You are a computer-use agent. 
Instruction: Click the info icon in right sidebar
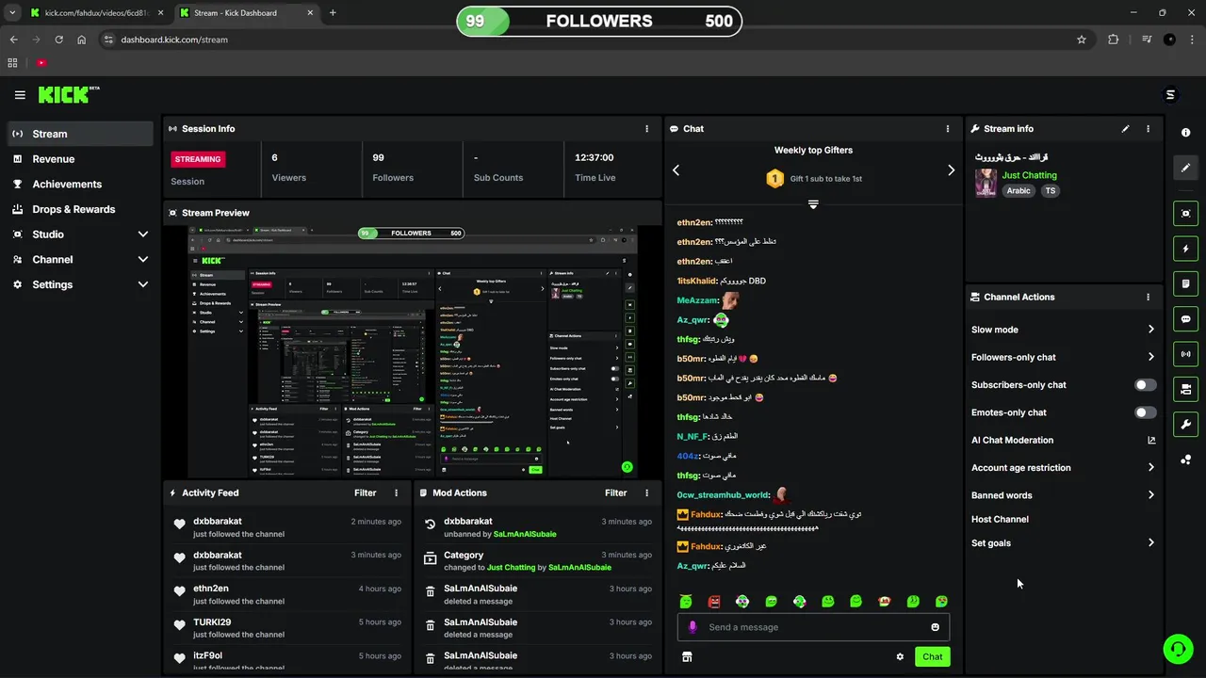point(1185,133)
